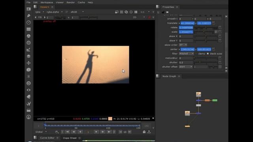The image size is (253, 142).
Task: Open the rotate animation menu button
Action: pos(220,28)
